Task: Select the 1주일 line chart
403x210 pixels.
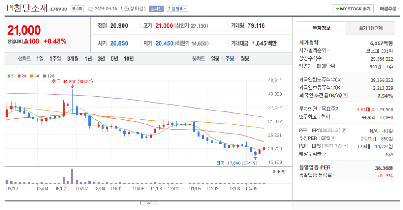Action: click(x=55, y=59)
